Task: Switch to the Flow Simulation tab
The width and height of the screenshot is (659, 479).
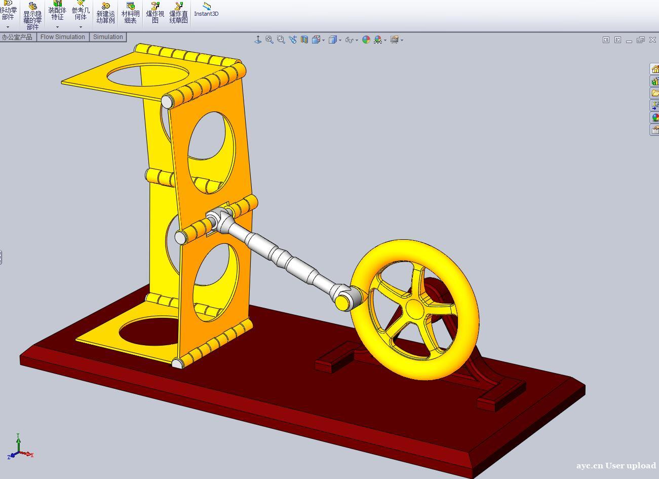Action: 63,37
